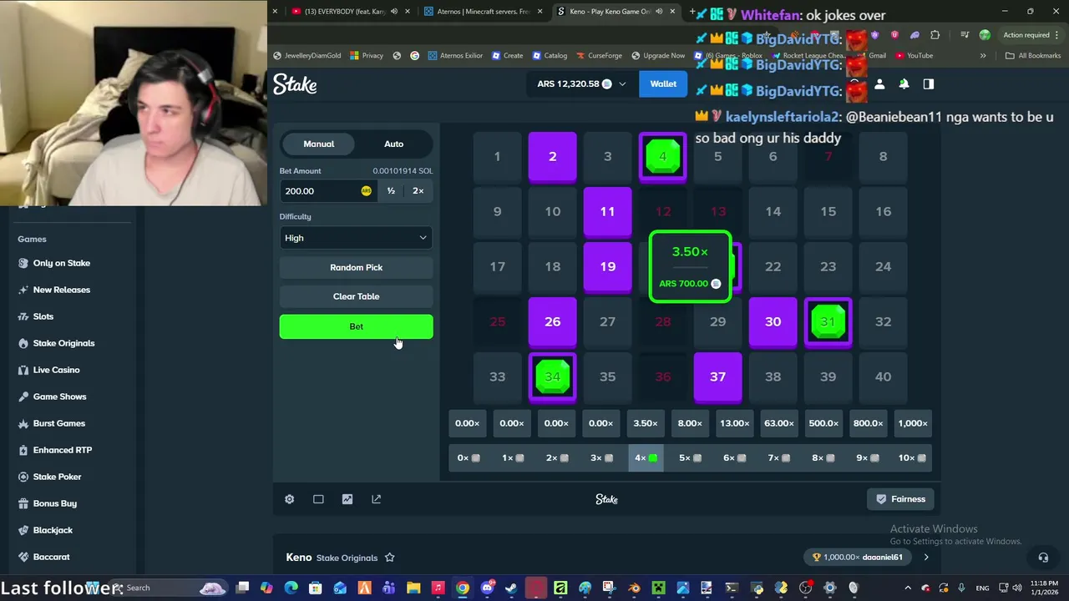This screenshot has height=601, width=1069.
Task: Open Burst Games in sidebar
Action: (x=51, y=423)
